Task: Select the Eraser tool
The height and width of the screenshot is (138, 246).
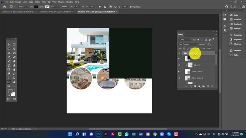Action: pos(14,66)
